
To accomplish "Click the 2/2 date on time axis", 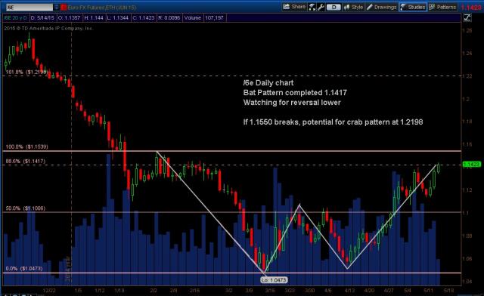I will 154,291.
